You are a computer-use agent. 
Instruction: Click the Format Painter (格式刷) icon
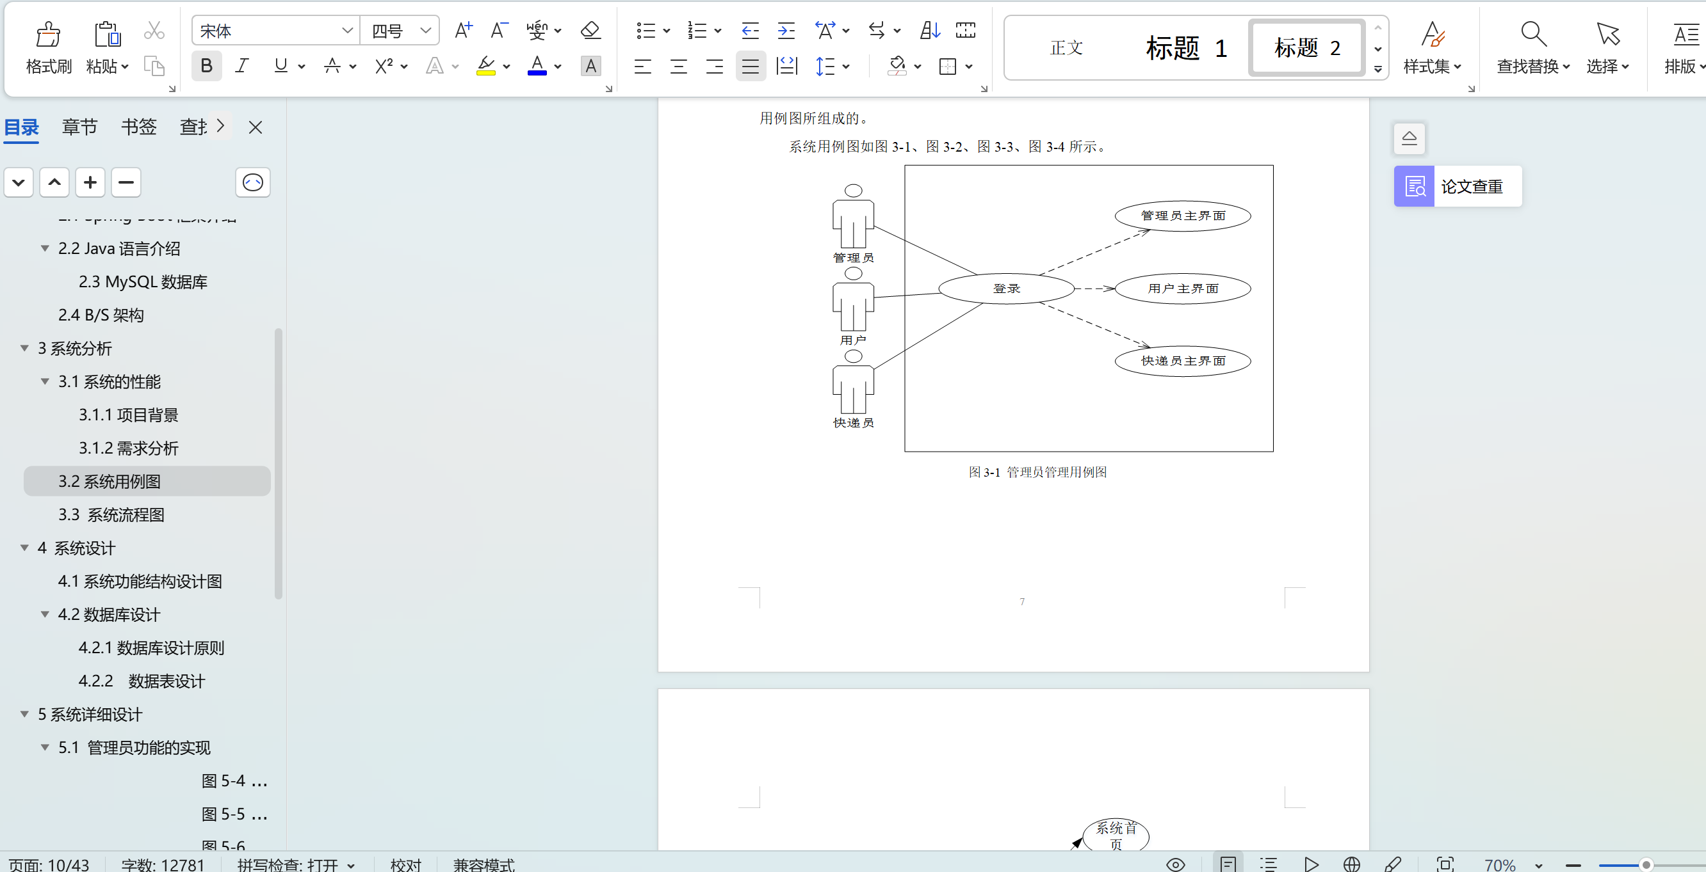pyautogui.click(x=47, y=35)
